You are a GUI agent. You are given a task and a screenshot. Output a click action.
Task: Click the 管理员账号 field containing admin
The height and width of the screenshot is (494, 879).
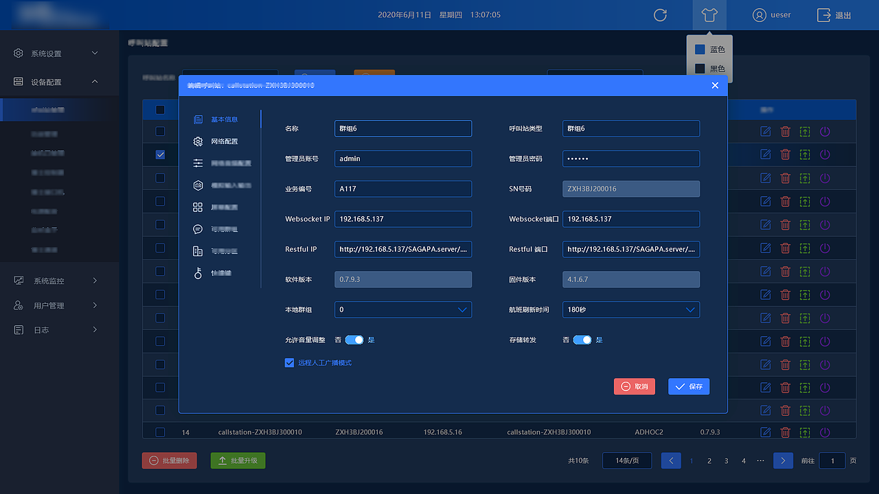coord(403,158)
